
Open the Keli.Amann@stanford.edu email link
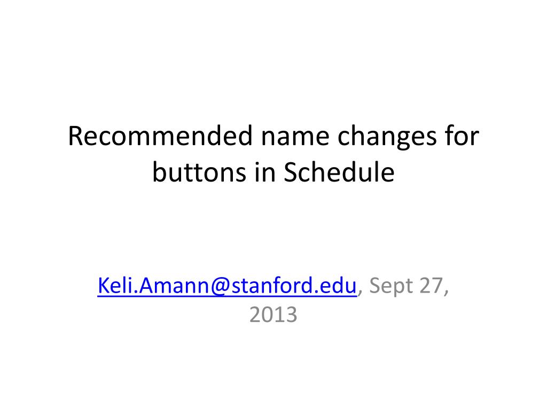227,286
